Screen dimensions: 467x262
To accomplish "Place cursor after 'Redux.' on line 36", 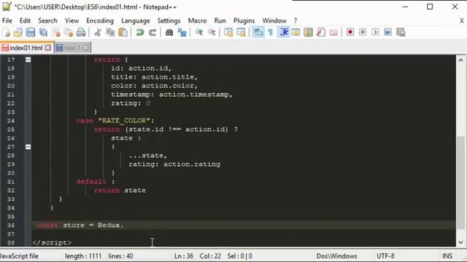I will 123,225.
